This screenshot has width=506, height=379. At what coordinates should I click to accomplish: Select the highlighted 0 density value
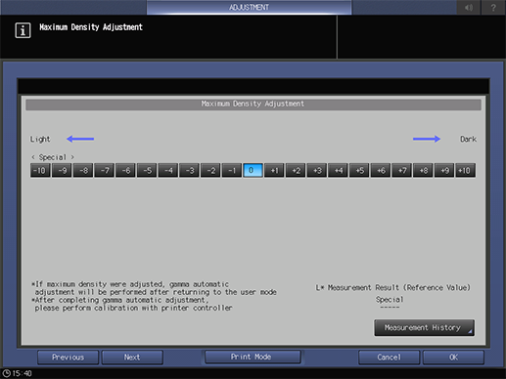point(253,170)
